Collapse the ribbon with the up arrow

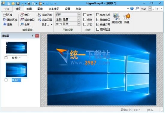pos(128,9)
